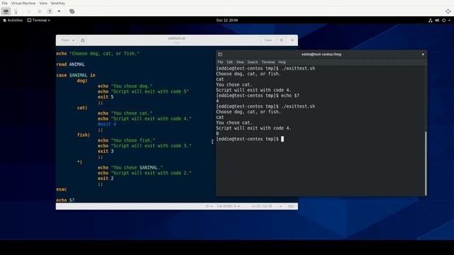The image size is (454, 255).
Task: Open the Virtual Machine menu
Action: (x=23, y=3)
